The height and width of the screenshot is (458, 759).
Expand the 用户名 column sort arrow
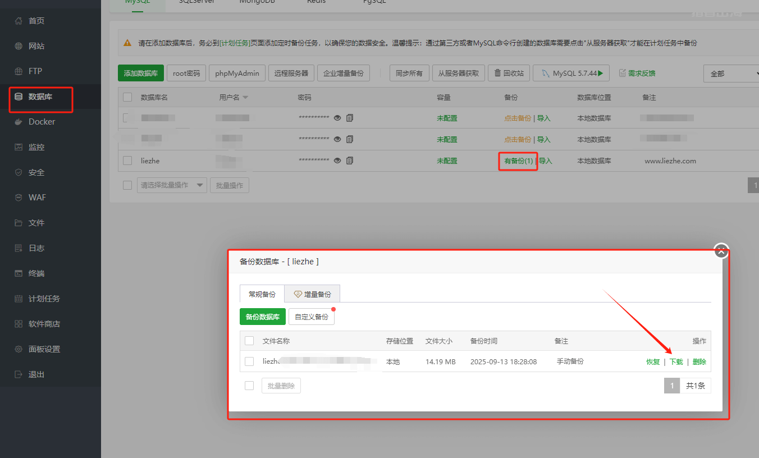point(247,97)
